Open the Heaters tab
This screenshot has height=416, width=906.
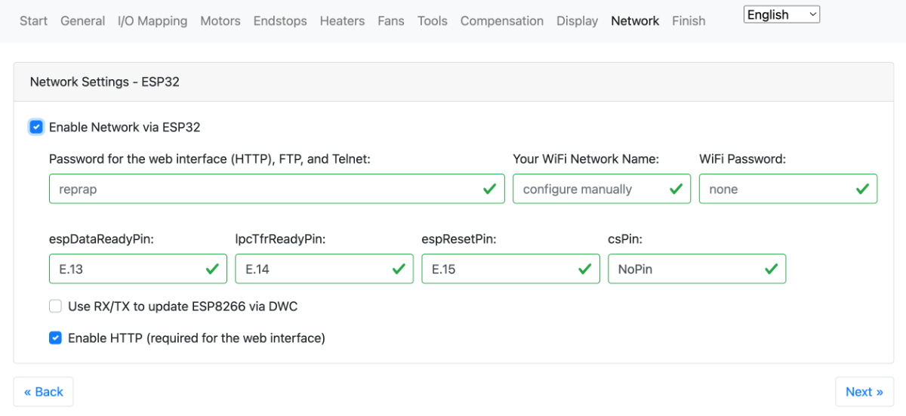tap(342, 21)
